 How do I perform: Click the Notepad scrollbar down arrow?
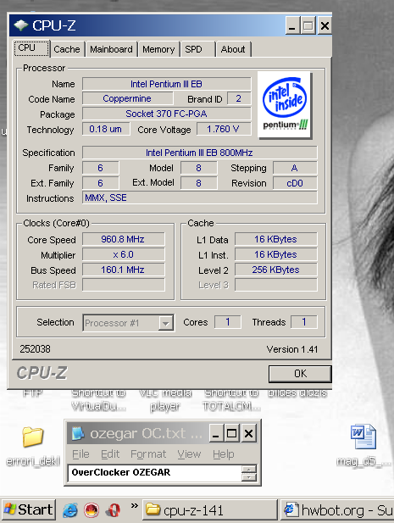pyautogui.click(x=249, y=477)
